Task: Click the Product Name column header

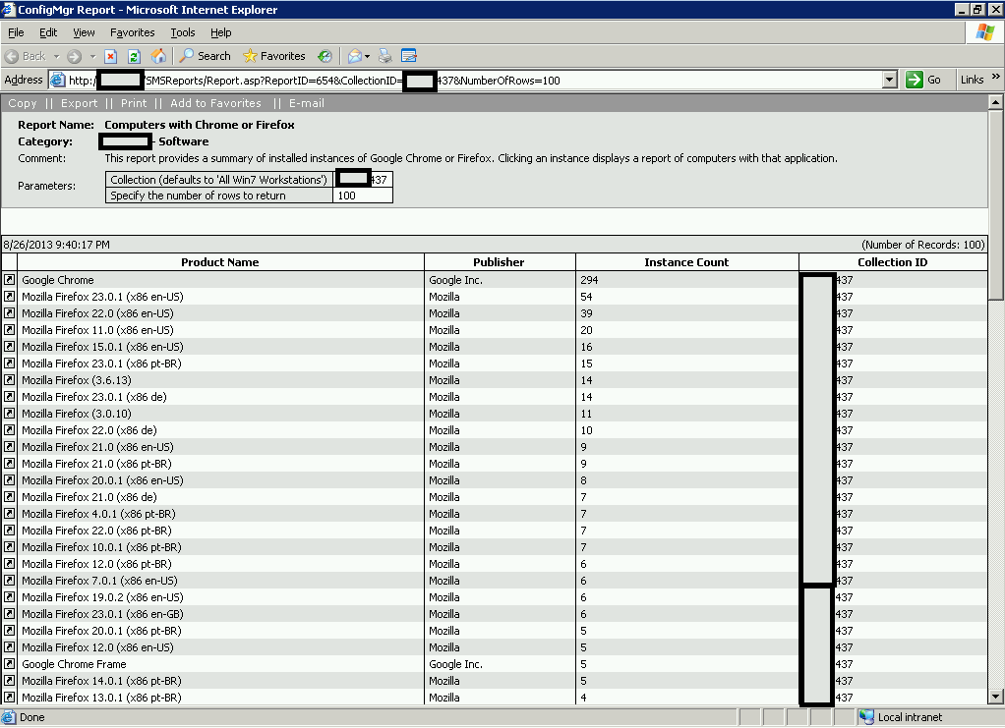Action: point(220,262)
